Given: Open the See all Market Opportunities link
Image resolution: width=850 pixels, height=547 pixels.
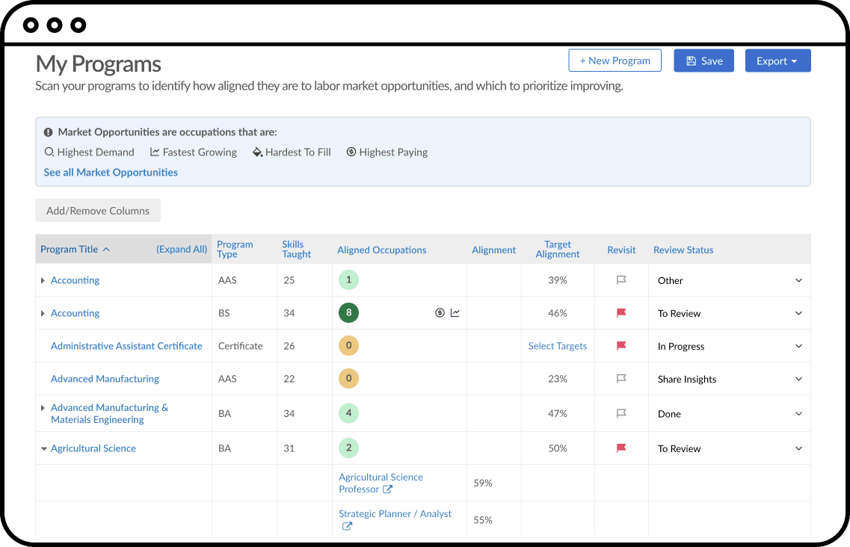Looking at the screenshot, I should (x=111, y=173).
